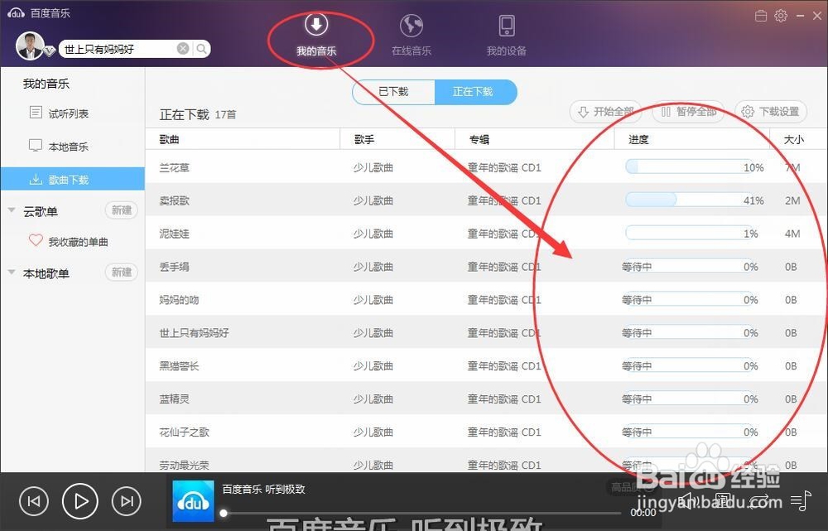The height and width of the screenshot is (531, 828).
Task: Play the previous track
Action: pos(33,501)
